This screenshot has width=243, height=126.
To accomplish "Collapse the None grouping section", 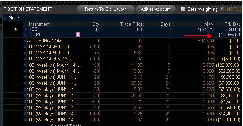I will 5,19.
